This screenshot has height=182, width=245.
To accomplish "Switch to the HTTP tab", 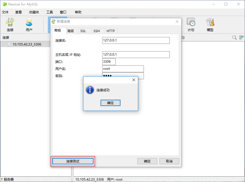I will [111, 31].
